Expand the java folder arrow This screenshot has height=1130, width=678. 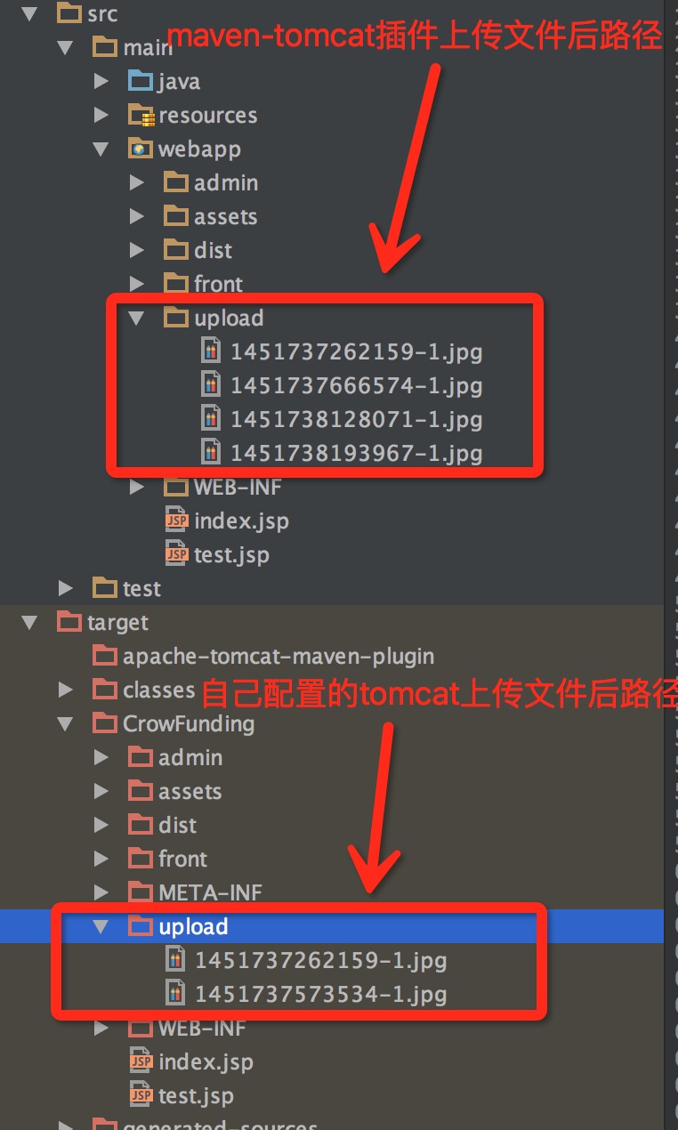click(x=101, y=81)
